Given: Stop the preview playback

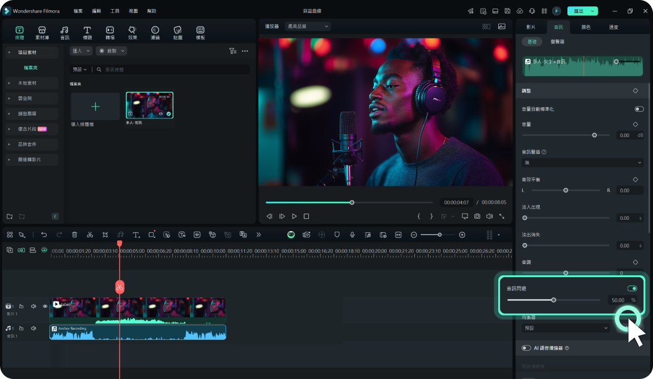Looking at the screenshot, I should [306, 216].
